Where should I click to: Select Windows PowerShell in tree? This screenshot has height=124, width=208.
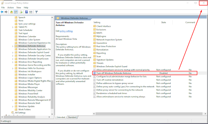(x=28, y=94)
